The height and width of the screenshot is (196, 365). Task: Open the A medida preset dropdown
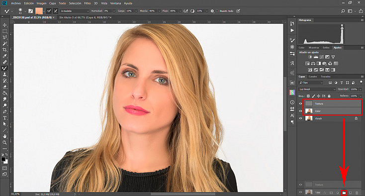75,11
